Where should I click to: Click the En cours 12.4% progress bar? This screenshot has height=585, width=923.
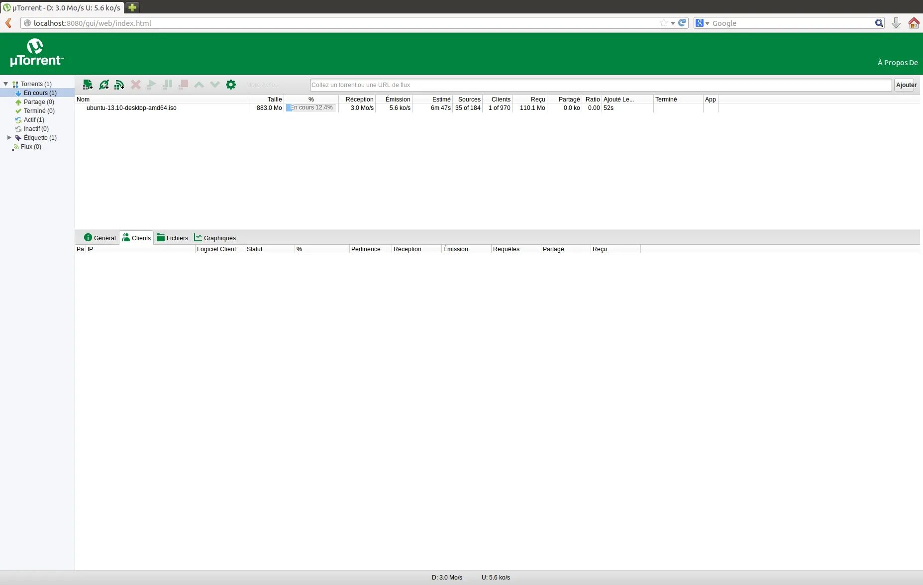pos(311,108)
